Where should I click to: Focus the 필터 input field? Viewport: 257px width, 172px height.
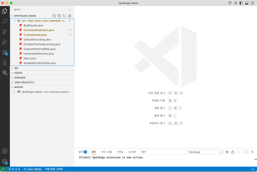(x=163, y=152)
